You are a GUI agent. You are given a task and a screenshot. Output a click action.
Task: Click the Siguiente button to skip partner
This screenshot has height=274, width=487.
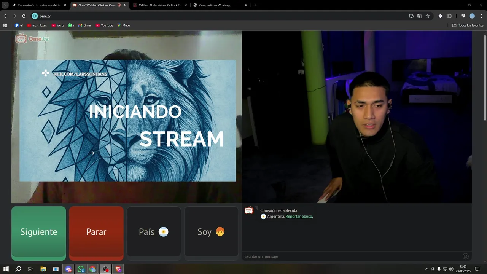38,233
